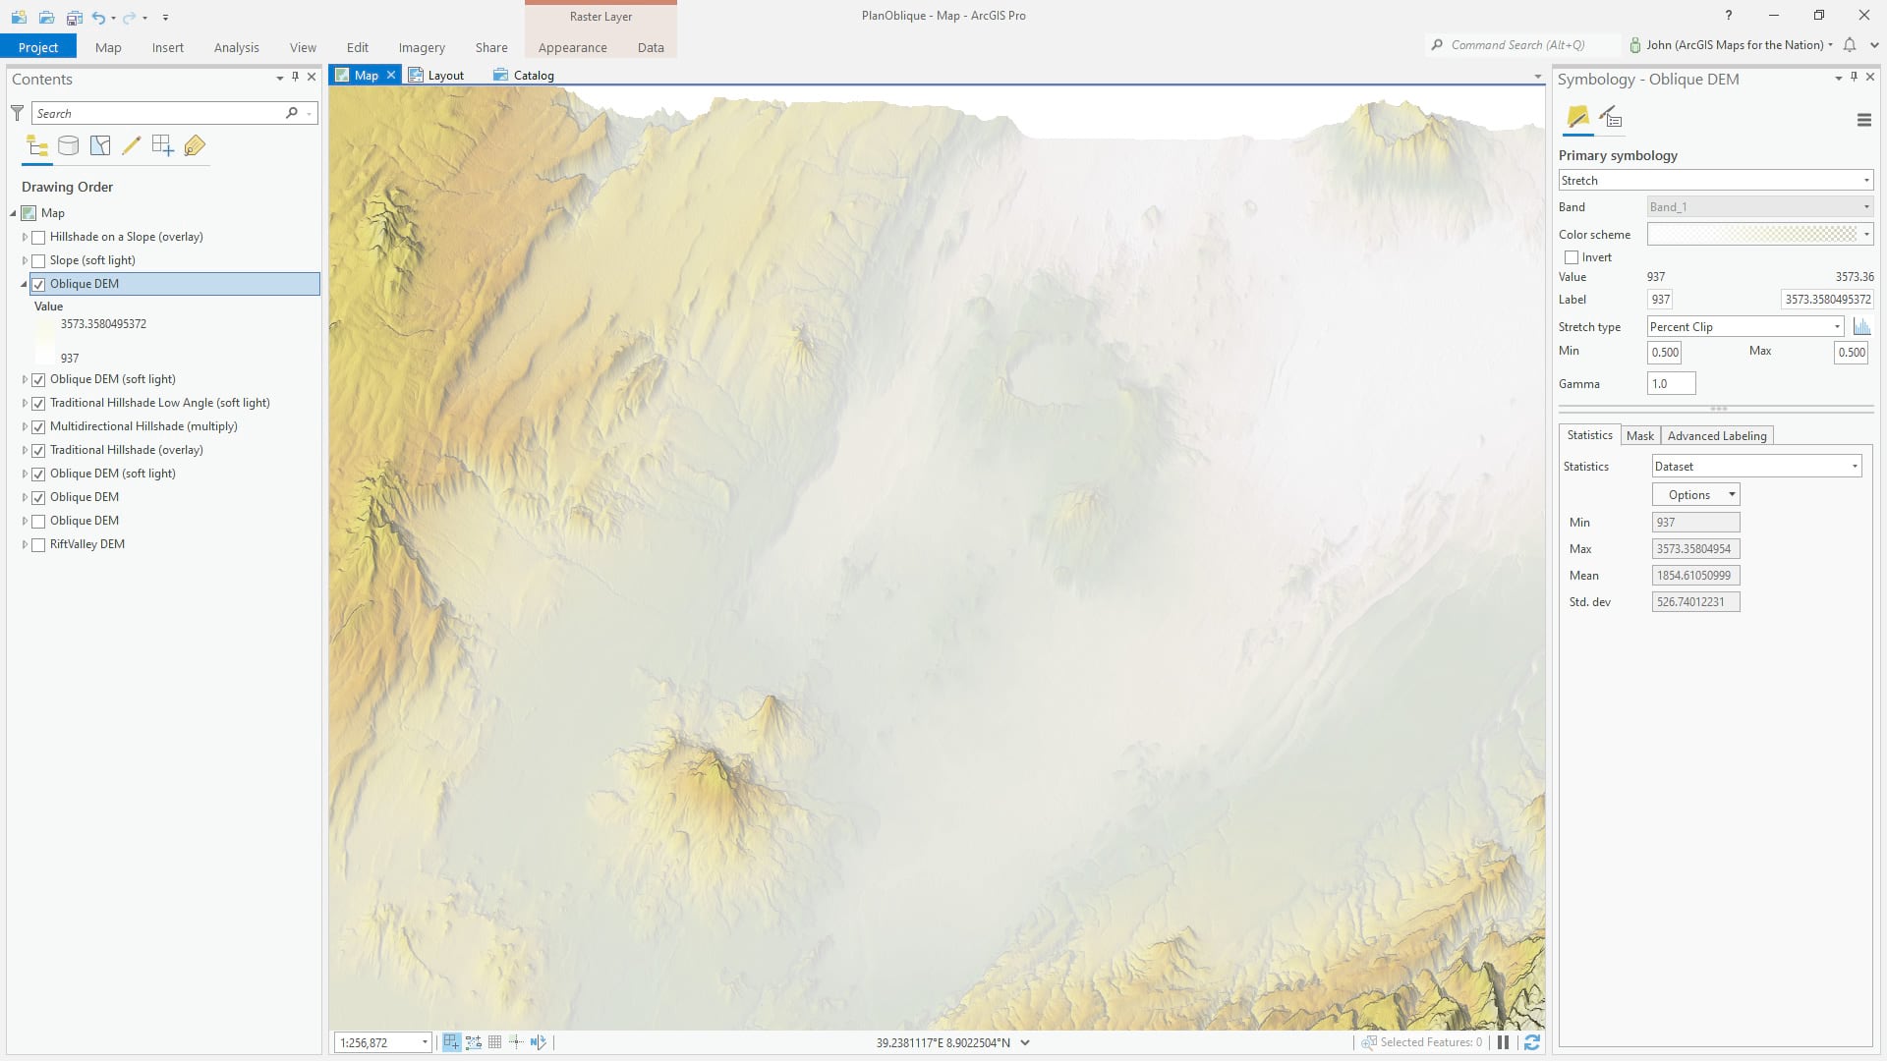
Task: Click List By Snapping icon
Action: click(162, 146)
